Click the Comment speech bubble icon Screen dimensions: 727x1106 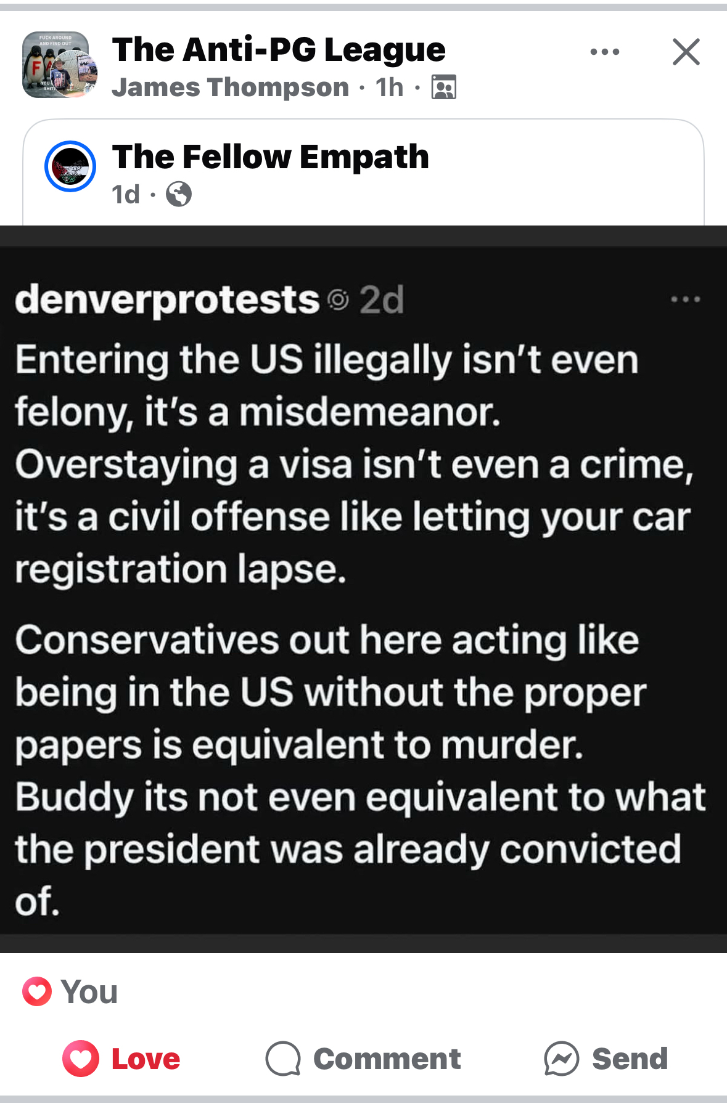[283, 1059]
